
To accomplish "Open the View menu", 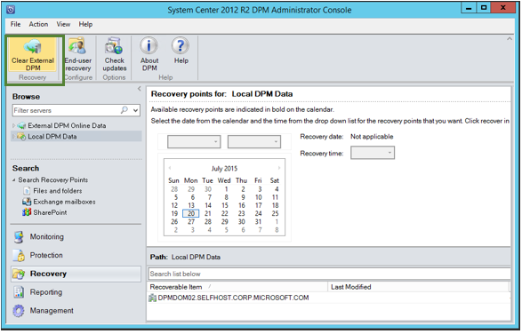I will click(63, 24).
